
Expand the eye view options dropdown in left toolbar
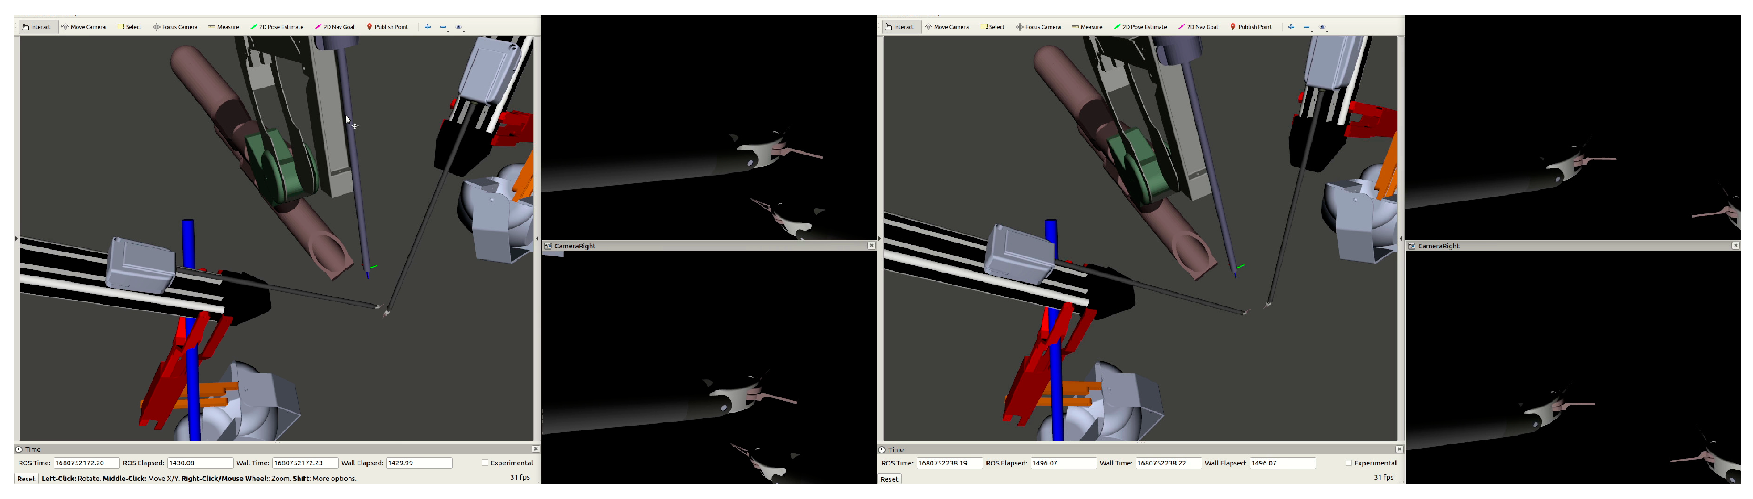pyautogui.click(x=460, y=27)
